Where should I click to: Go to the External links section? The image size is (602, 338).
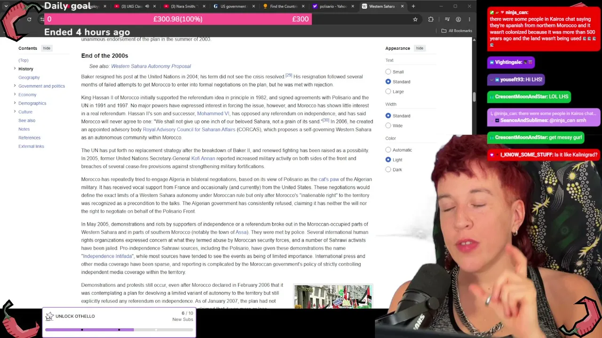[31, 146]
